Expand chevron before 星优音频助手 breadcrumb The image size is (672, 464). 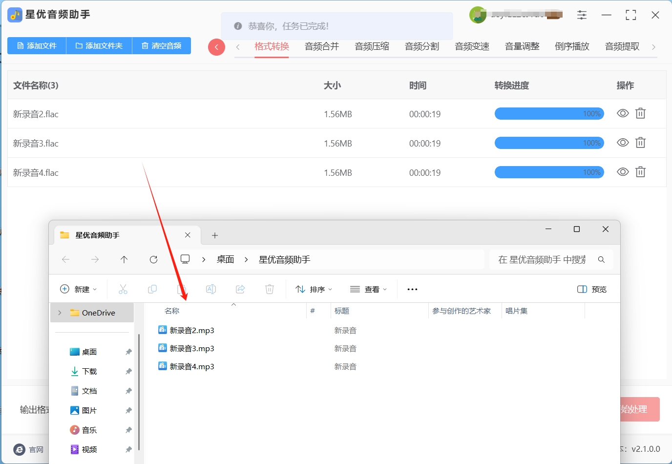pos(247,259)
